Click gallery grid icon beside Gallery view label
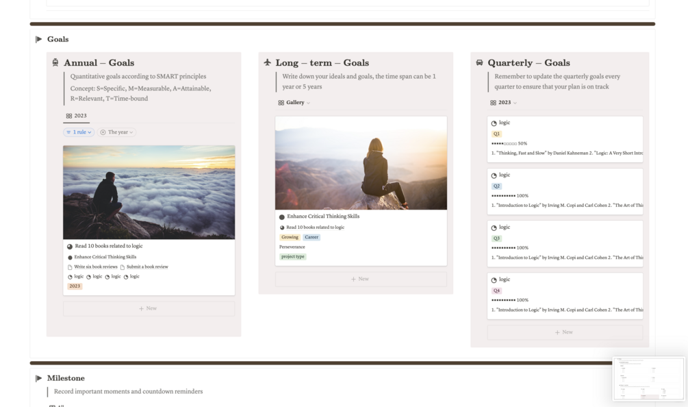This screenshot has width=688, height=407. 281,103
